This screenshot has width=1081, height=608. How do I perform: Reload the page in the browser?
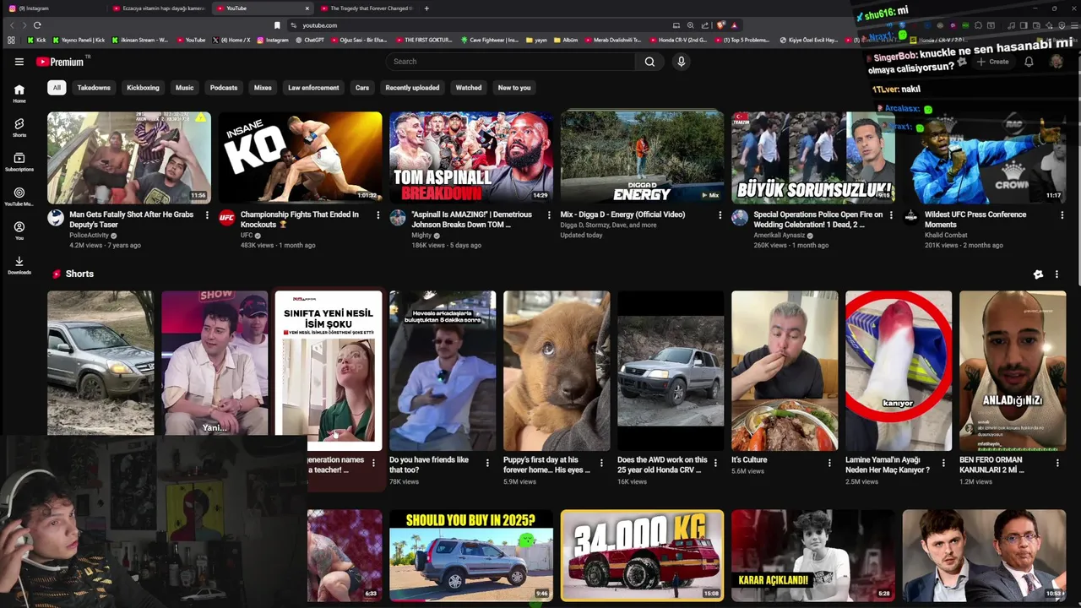pyautogui.click(x=37, y=25)
